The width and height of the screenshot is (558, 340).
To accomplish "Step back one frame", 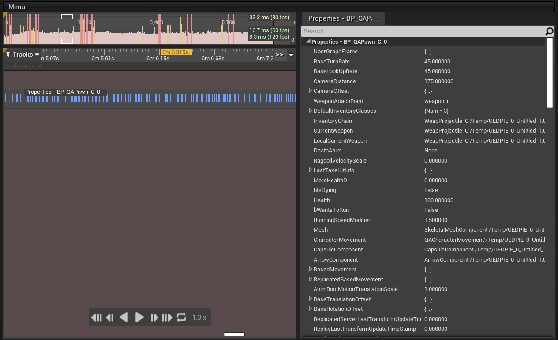I will click(110, 317).
